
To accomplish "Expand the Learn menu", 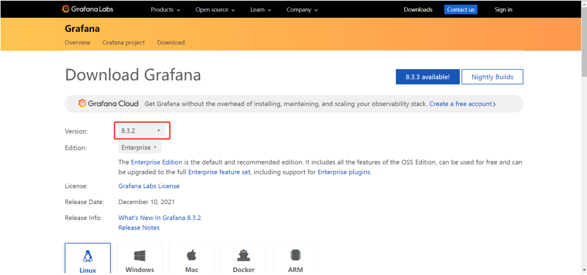I will (261, 9).
